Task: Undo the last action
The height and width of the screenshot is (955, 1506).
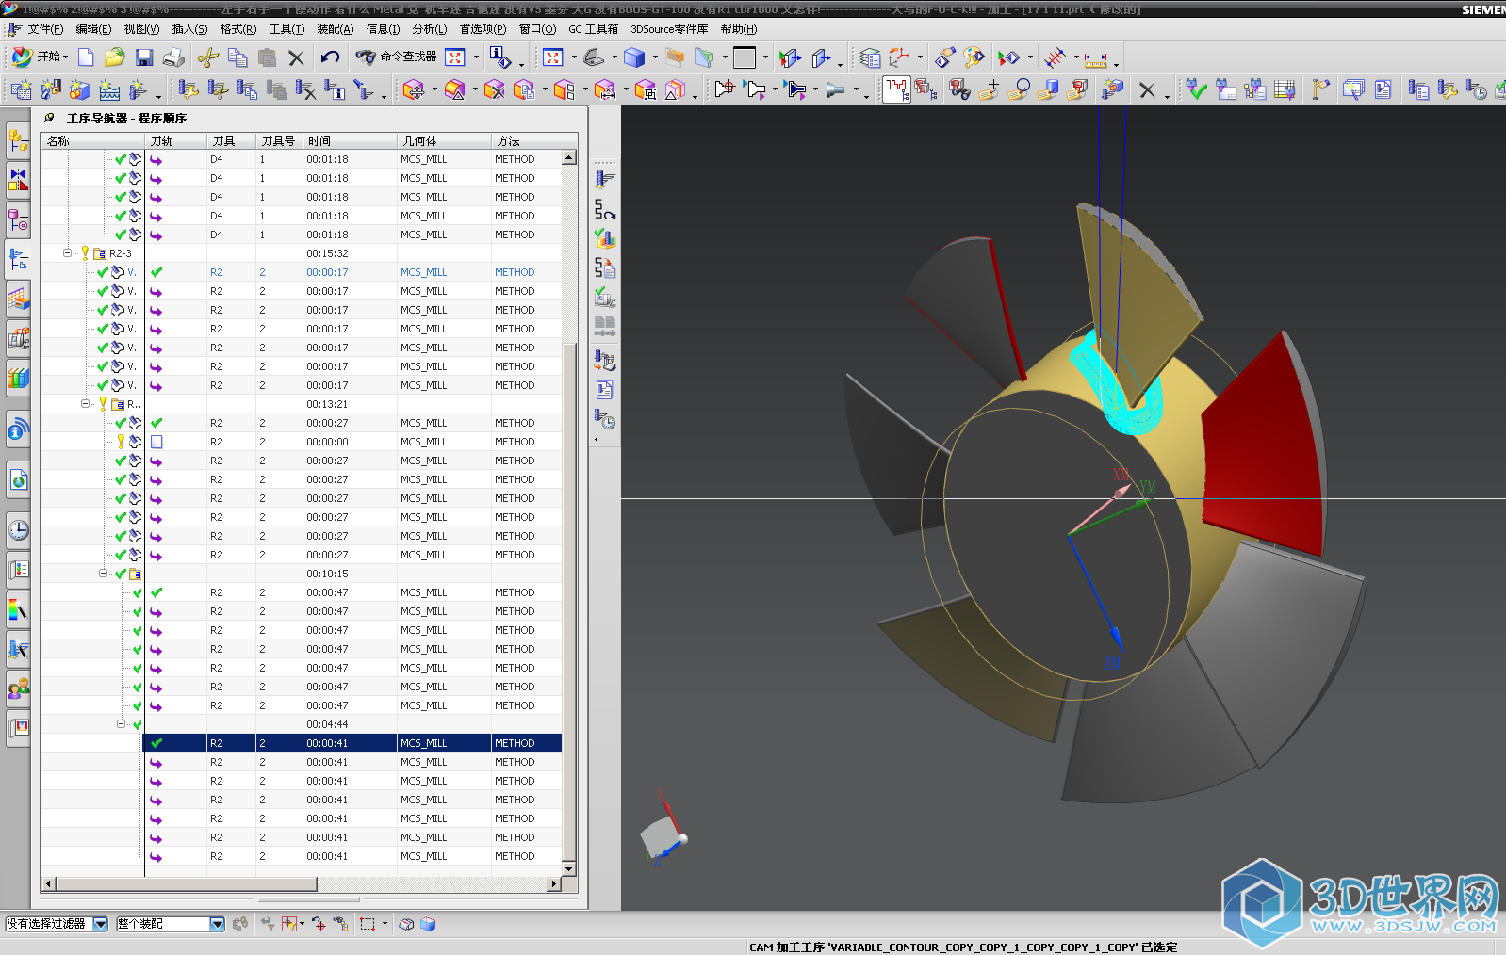Action: pos(329,57)
